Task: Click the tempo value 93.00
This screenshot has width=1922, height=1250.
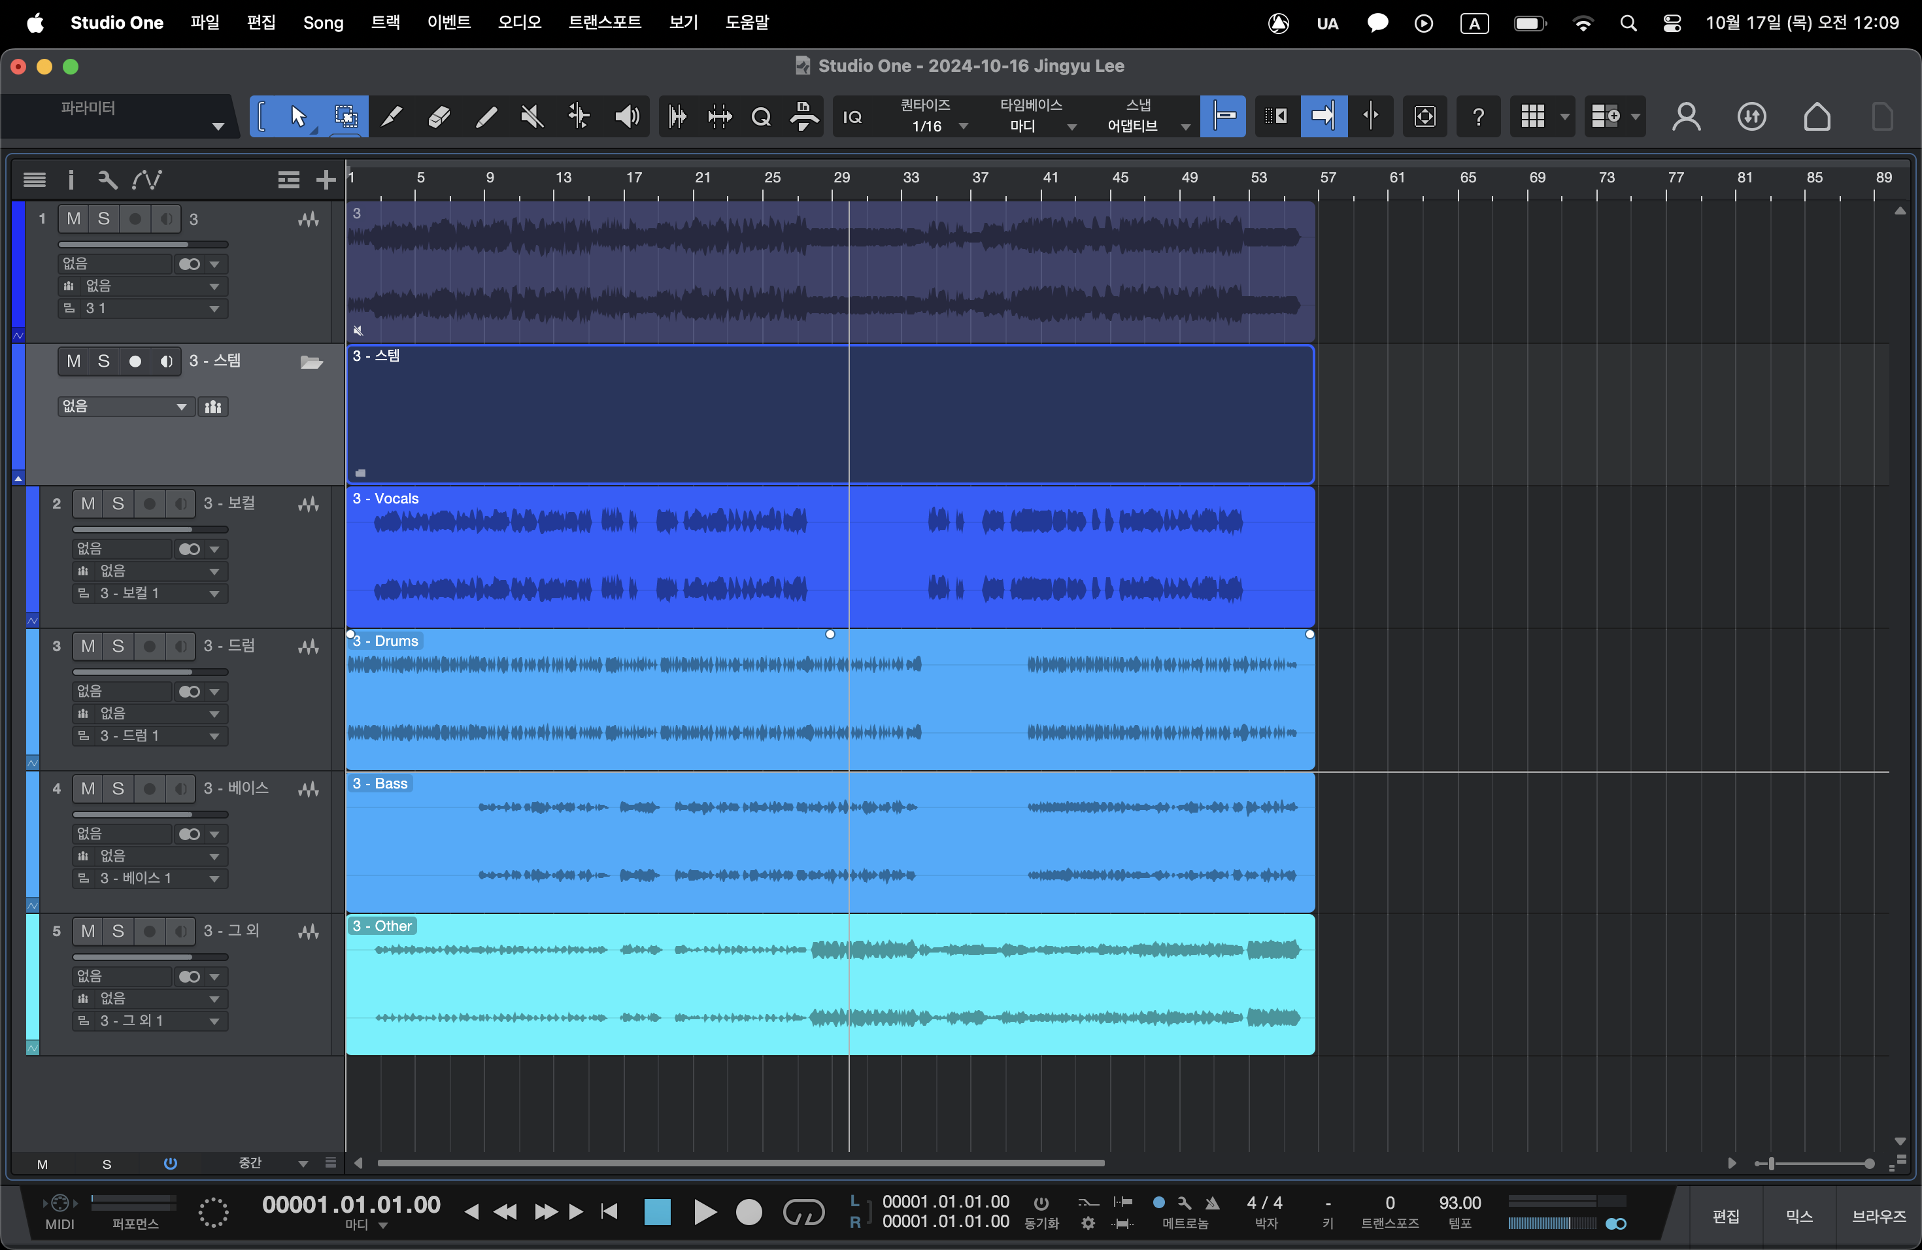Action: 1459,1202
